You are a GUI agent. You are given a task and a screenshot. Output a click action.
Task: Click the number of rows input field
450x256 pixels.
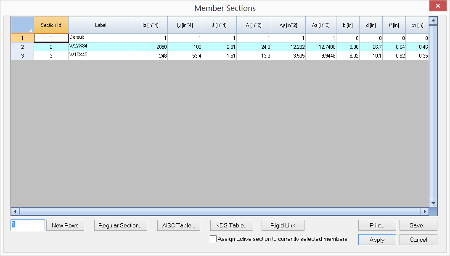[28, 225]
